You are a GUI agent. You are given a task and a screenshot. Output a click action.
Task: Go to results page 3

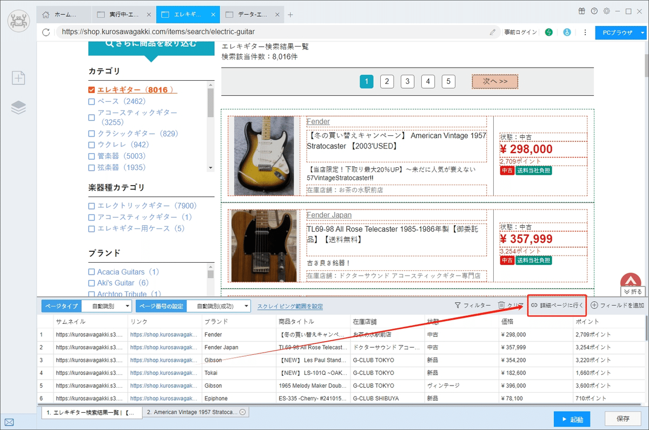click(407, 82)
